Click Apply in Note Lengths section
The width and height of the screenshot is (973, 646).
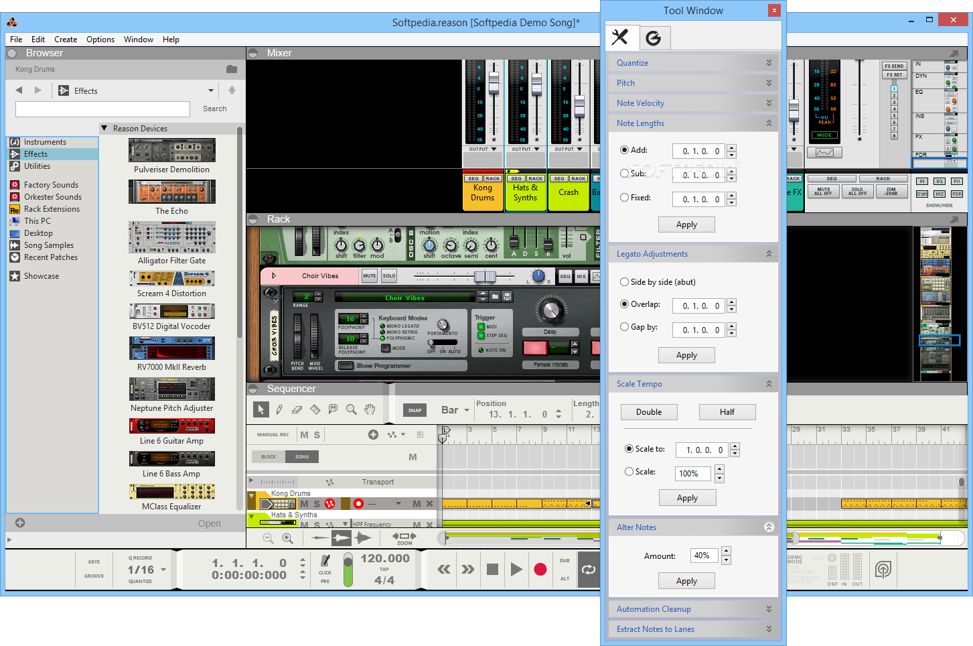686,224
